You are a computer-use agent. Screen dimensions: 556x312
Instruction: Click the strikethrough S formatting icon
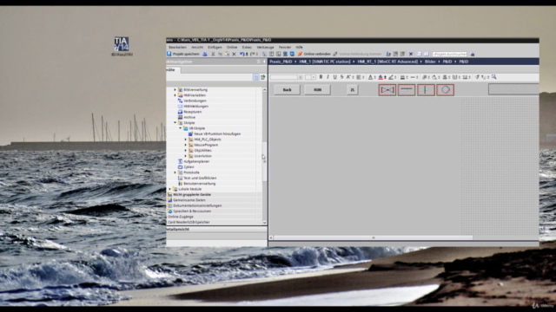coord(341,77)
